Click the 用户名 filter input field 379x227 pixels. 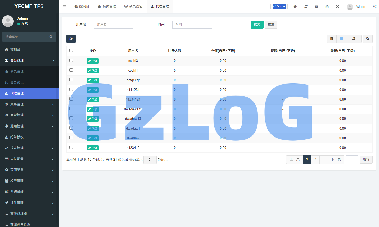click(x=113, y=24)
